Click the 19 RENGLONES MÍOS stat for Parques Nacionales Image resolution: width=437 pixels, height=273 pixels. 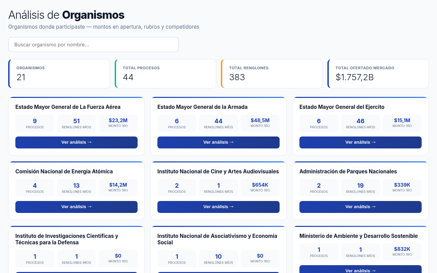pos(360,187)
